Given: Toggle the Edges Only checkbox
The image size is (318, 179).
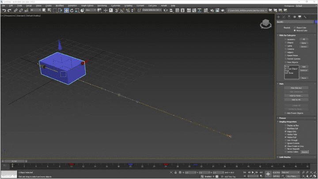Looking at the screenshot, I should point(286,132).
